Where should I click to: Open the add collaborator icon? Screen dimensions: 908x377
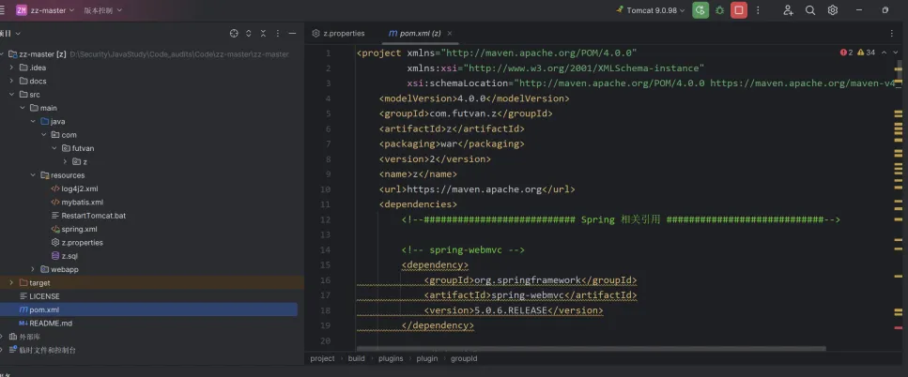(x=788, y=10)
